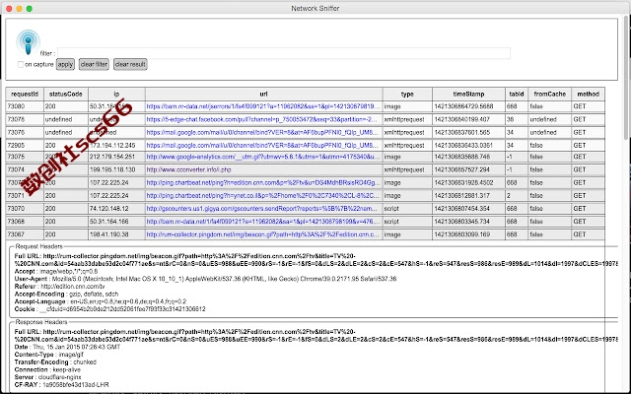631x394 pixels.
Task: Click the clear result button
Action: coord(130,64)
